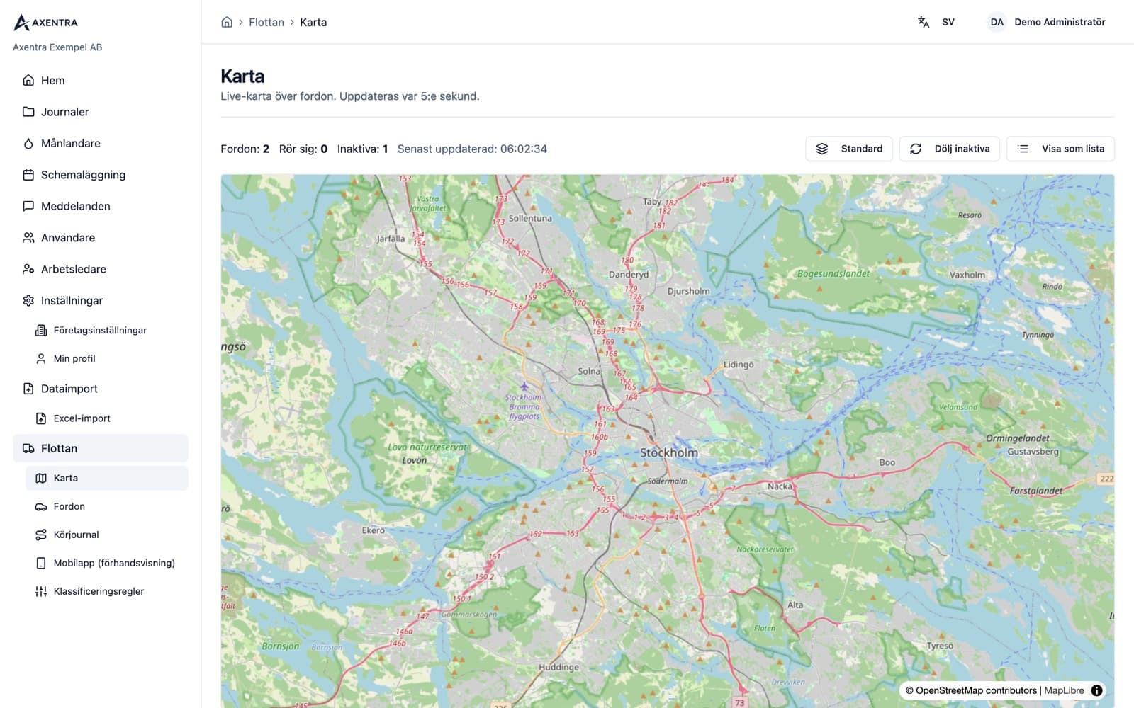This screenshot has width=1134, height=708.
Task: Switch view with Visa som lista
Action: coord(1060,149)
